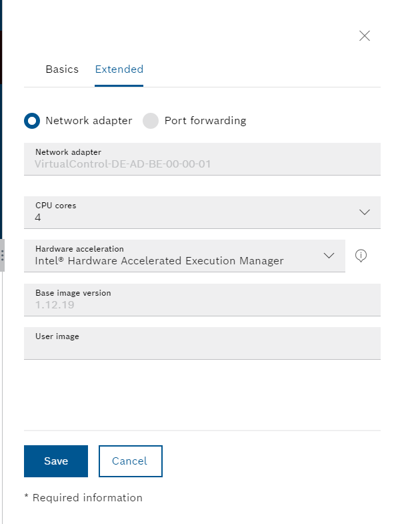Click the Network adapter VirtualControl field
Screen dimensions: 398x524
(x=202, y=159)
